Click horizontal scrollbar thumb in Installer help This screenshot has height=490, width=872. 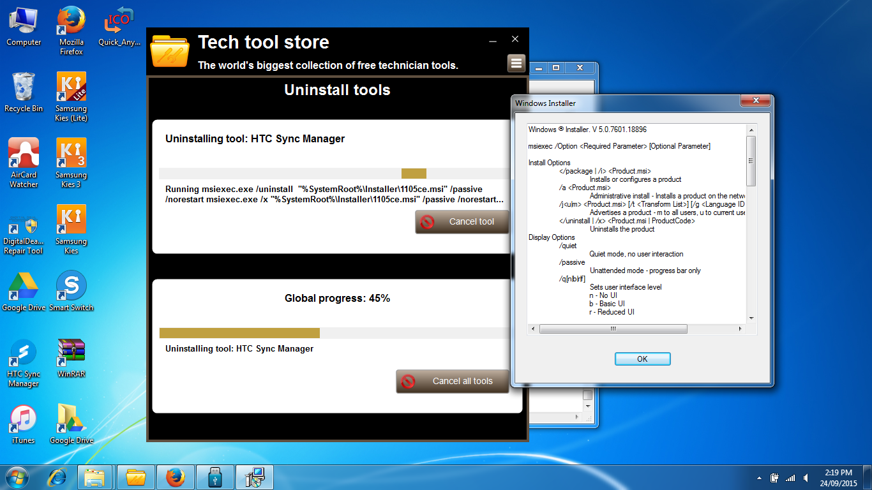tap(613, 329)
